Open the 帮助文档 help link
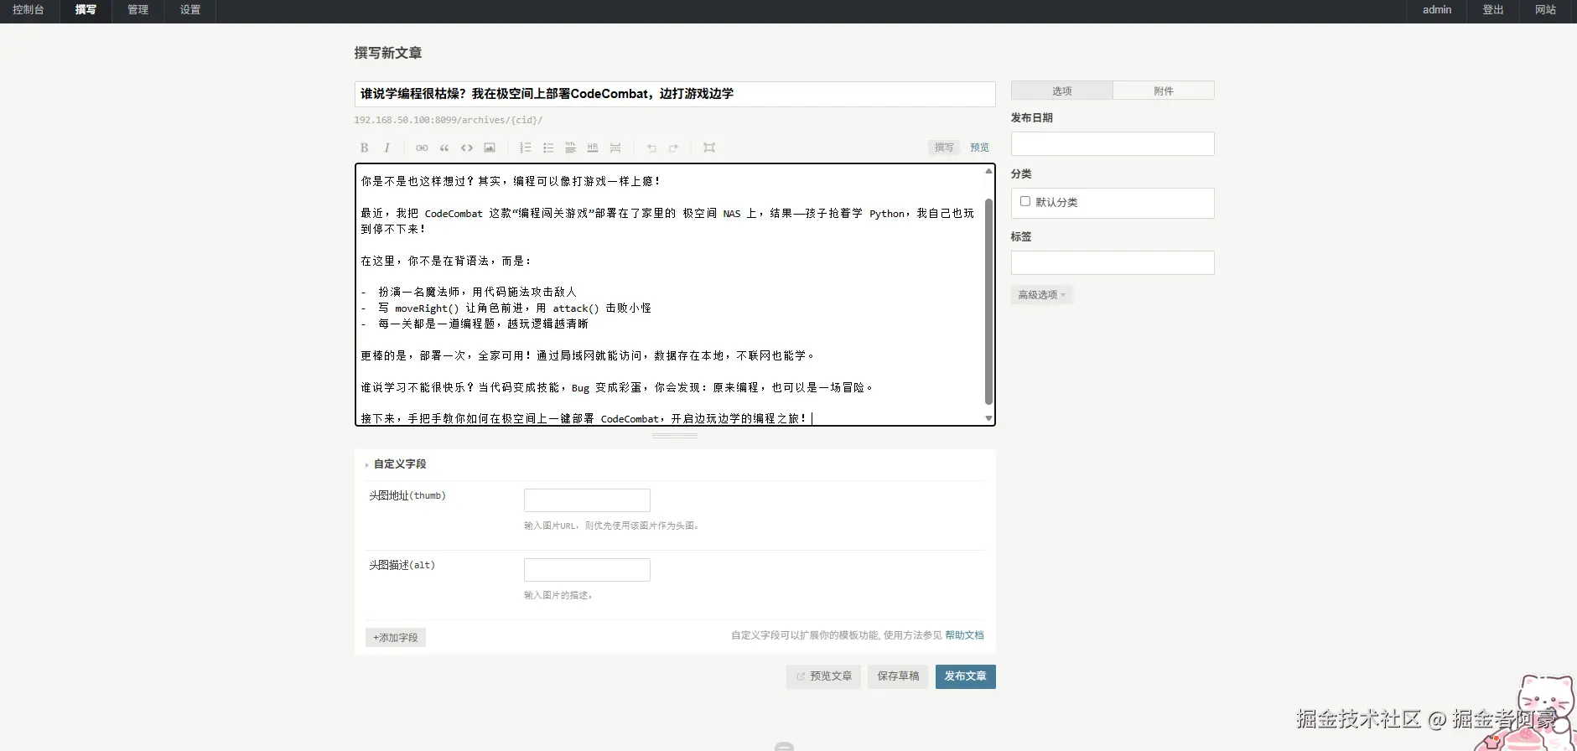 coord(964,635)
